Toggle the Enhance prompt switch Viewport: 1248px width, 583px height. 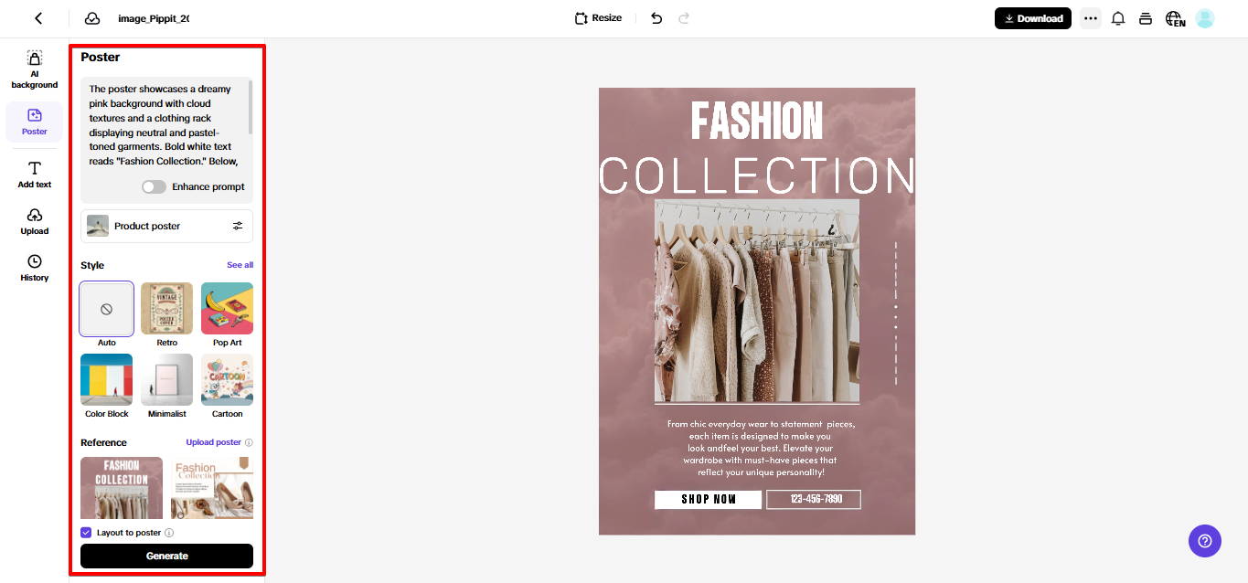155,186
